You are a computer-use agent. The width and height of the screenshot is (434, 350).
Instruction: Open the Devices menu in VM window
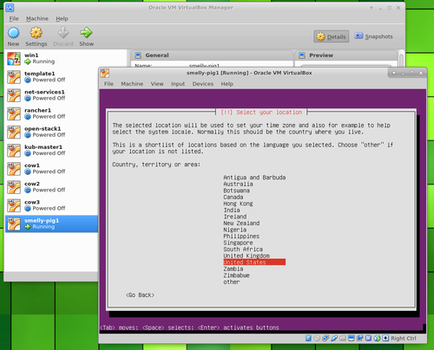[x=203, y=84]
